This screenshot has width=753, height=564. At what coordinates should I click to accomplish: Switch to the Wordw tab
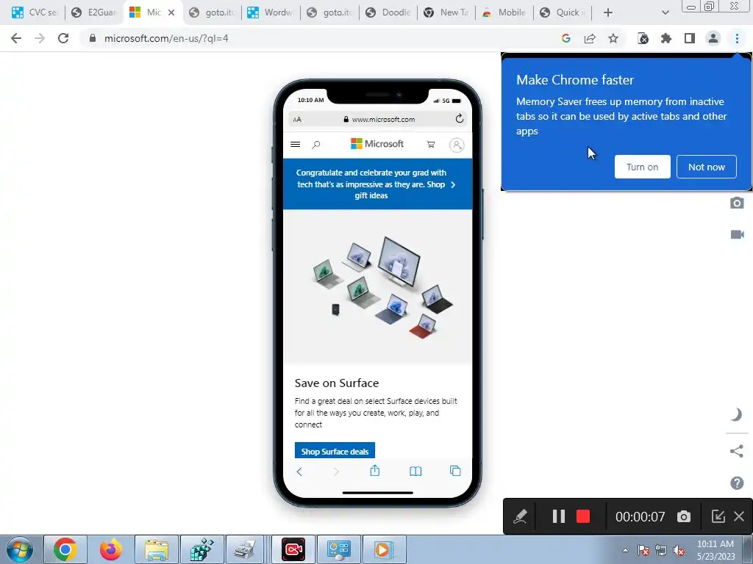point(270,12)
